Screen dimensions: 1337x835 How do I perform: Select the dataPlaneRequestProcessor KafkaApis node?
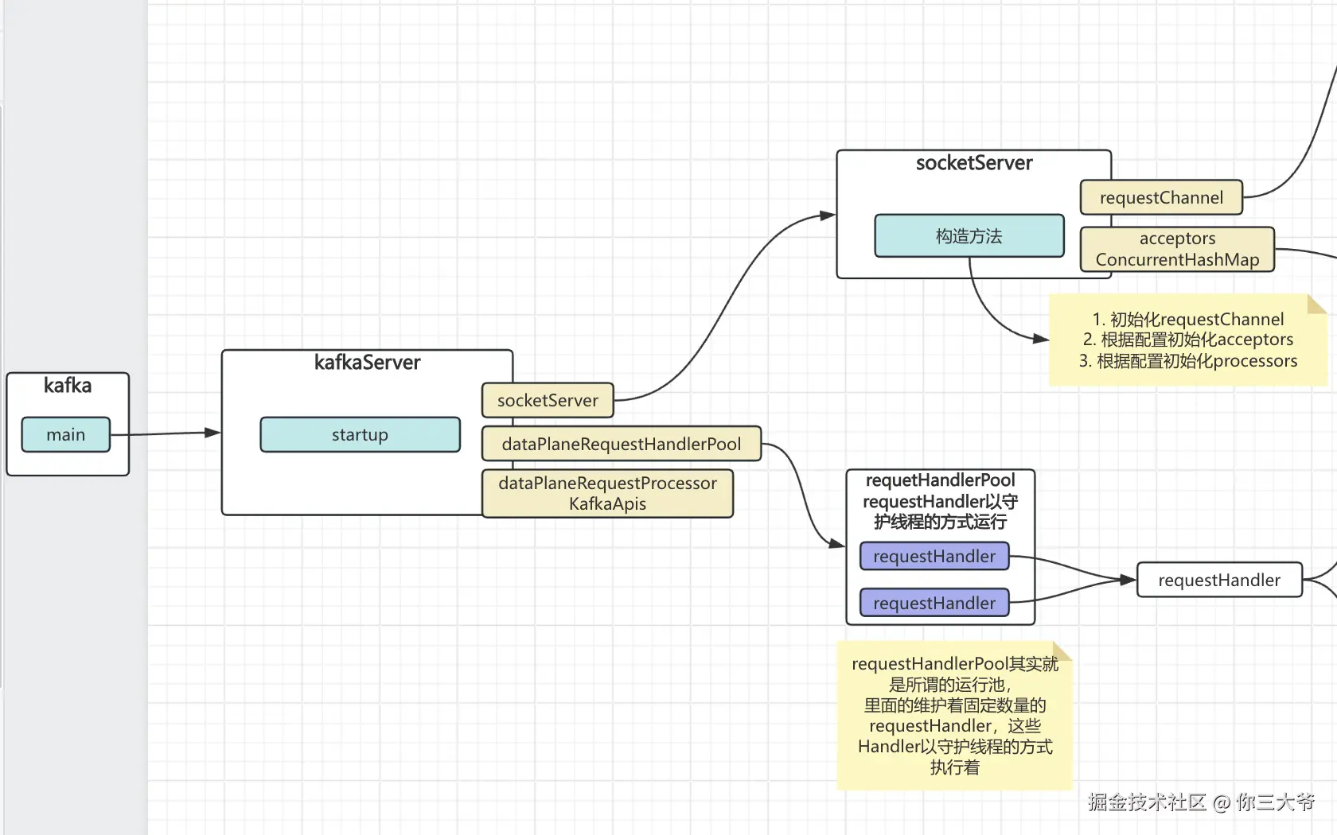(608, 493)
